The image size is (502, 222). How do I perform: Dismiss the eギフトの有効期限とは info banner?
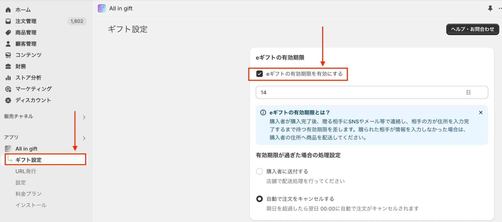coord(481,113)
